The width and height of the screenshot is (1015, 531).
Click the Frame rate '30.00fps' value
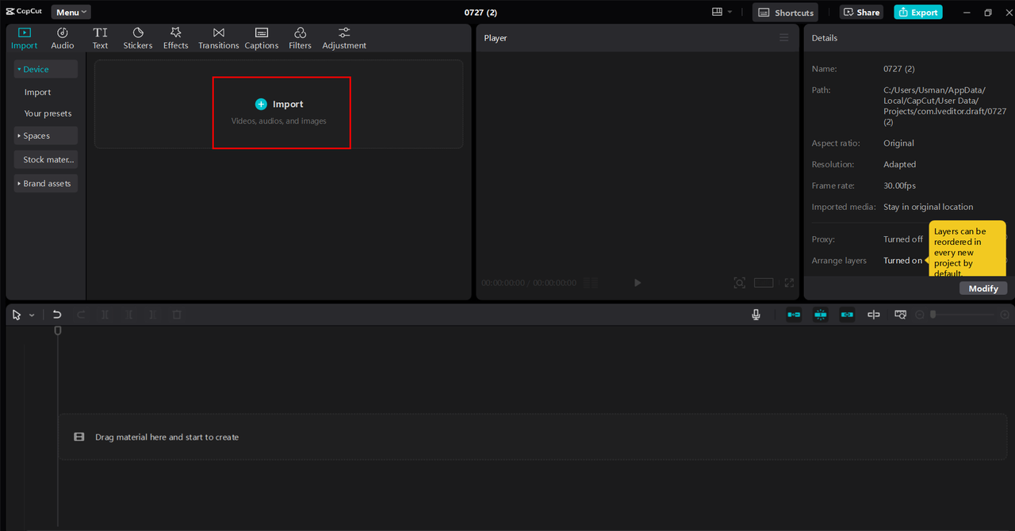pyautogui.click(x=899, y=185)
